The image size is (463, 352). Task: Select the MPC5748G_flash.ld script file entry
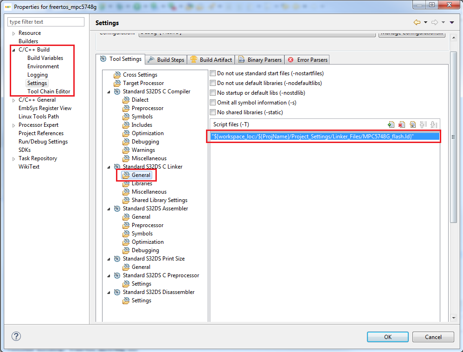pos(324,137)
